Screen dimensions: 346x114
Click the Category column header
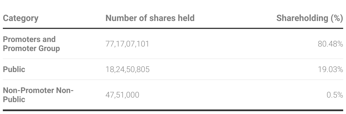(20, 18)
